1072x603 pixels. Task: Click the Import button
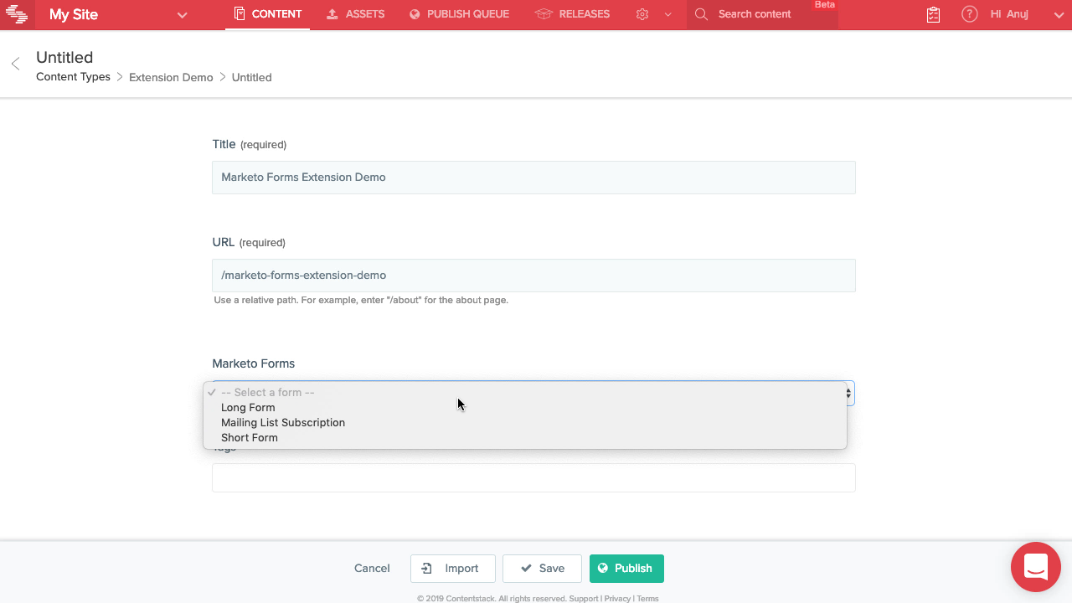click(453, 569)
